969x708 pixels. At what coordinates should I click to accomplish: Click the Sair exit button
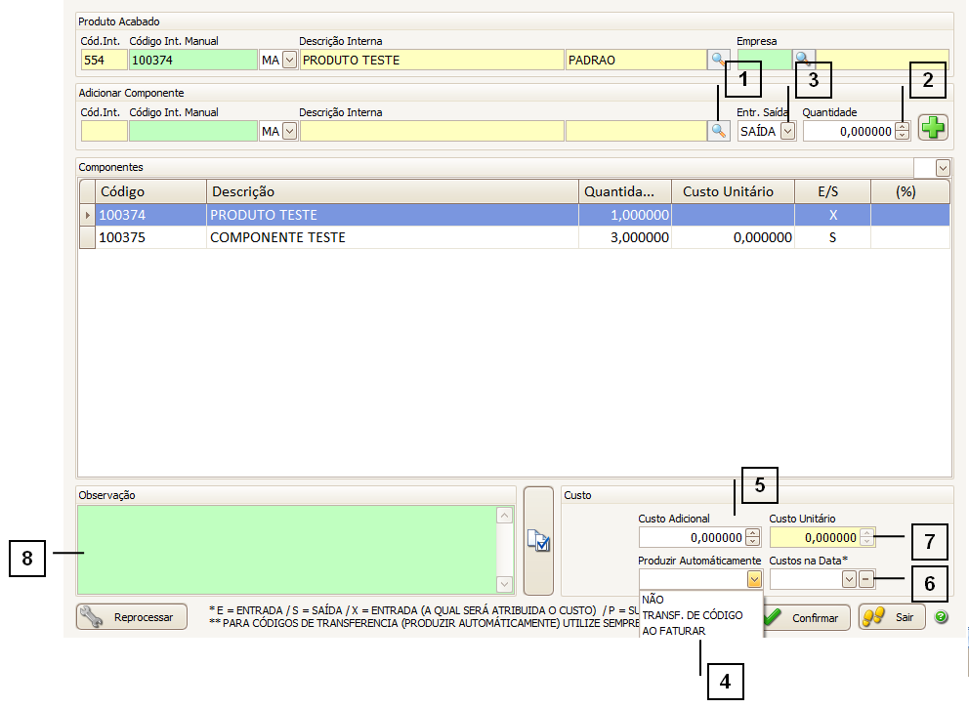point(892,617)
